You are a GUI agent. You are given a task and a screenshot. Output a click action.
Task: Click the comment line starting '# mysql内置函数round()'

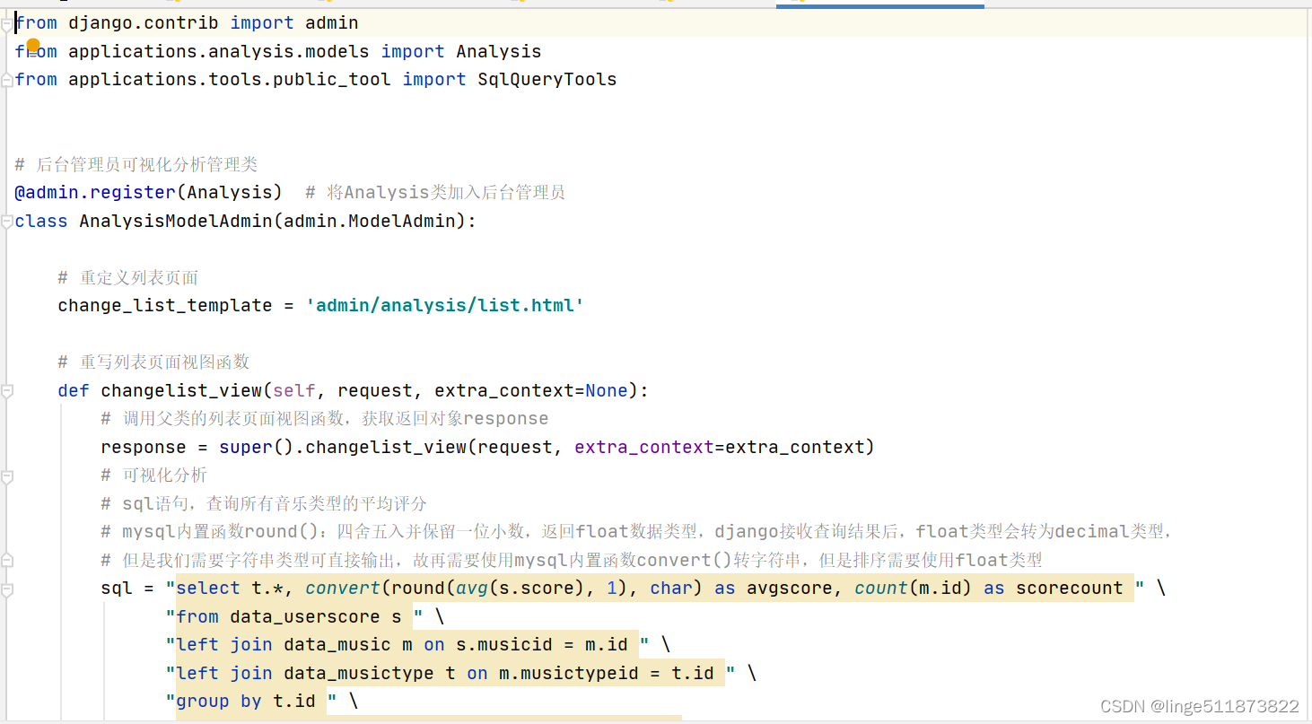coord(637,531)
